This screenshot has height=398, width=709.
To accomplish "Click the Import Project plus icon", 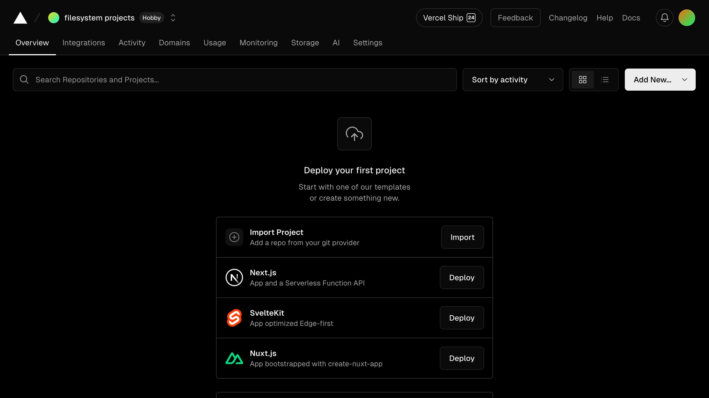I will pos(234,237).
